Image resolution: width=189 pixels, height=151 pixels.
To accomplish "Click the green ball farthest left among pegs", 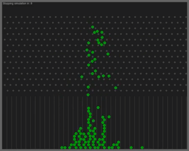I will pos(82,77).
